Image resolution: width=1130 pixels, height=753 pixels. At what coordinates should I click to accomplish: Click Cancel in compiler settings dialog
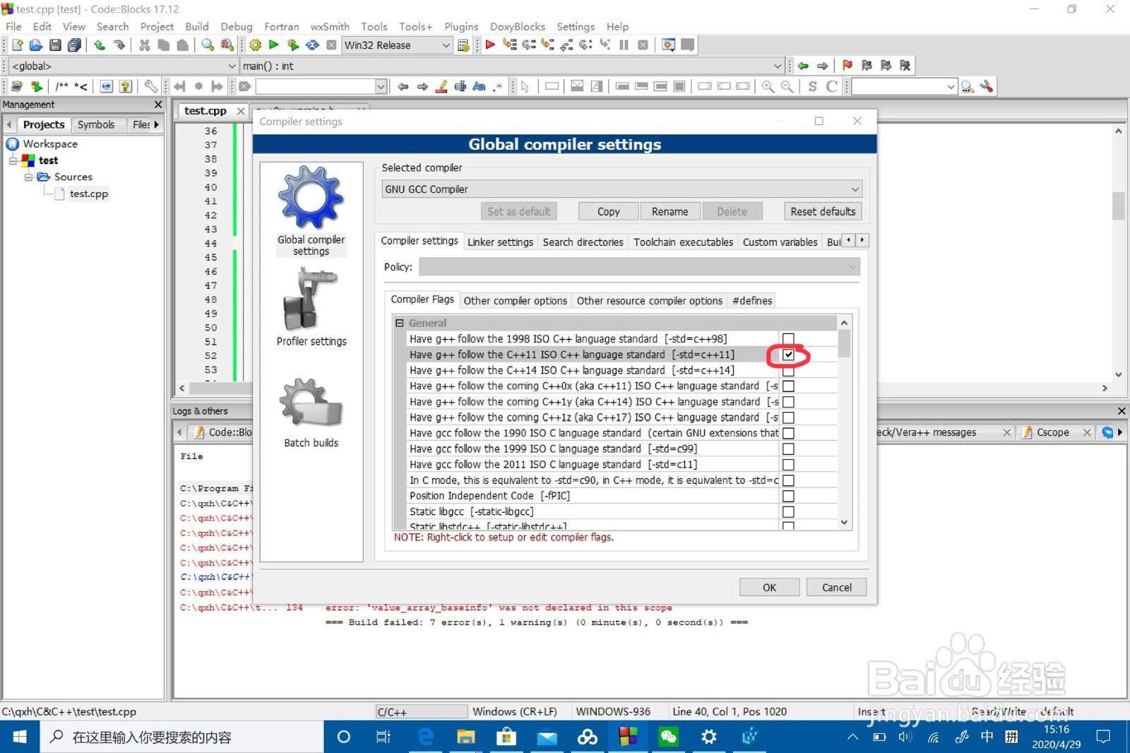[x=836, y=587]
